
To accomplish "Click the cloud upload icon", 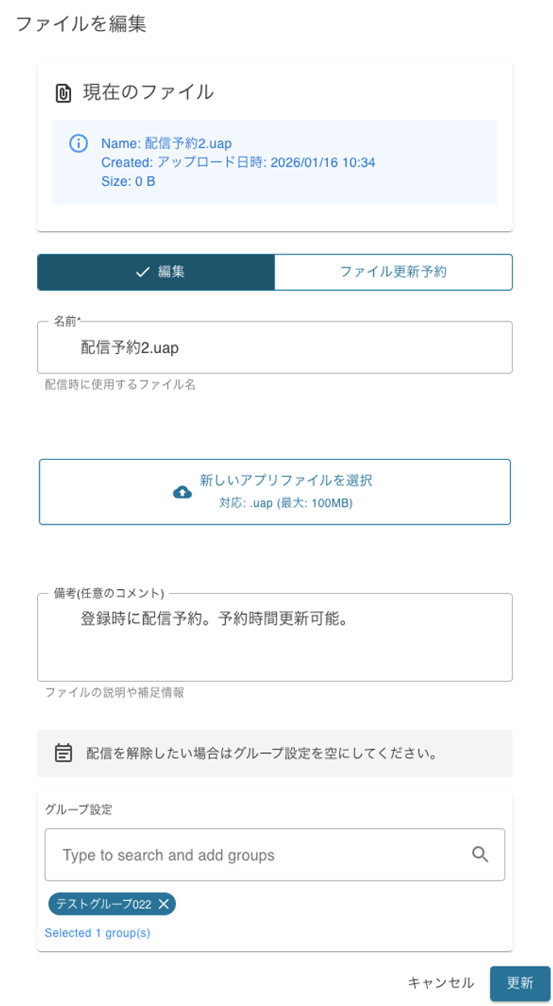I will 182,492.
